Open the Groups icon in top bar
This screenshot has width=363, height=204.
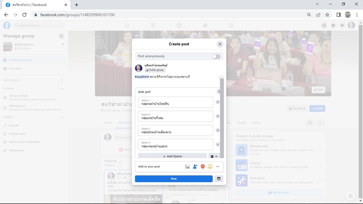coord(205,25)
